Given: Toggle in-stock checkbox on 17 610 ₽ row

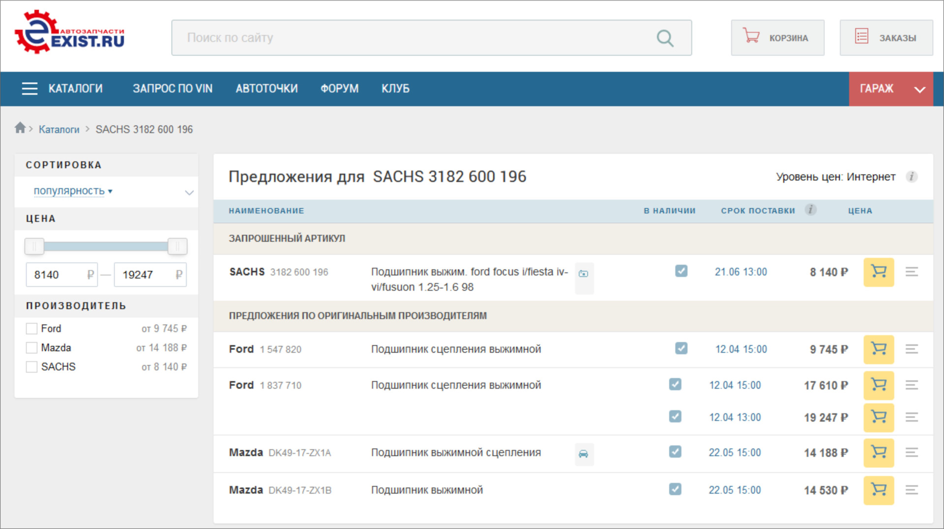Looking at the screenshot, I should 675,385.
